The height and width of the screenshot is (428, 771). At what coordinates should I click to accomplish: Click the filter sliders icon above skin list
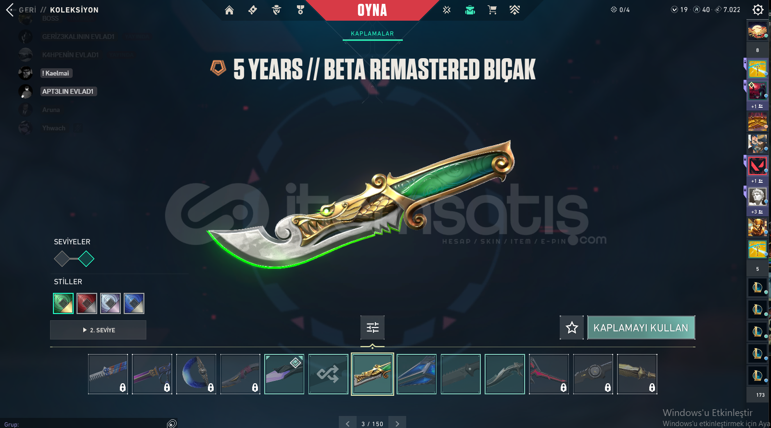pos(373,327)
